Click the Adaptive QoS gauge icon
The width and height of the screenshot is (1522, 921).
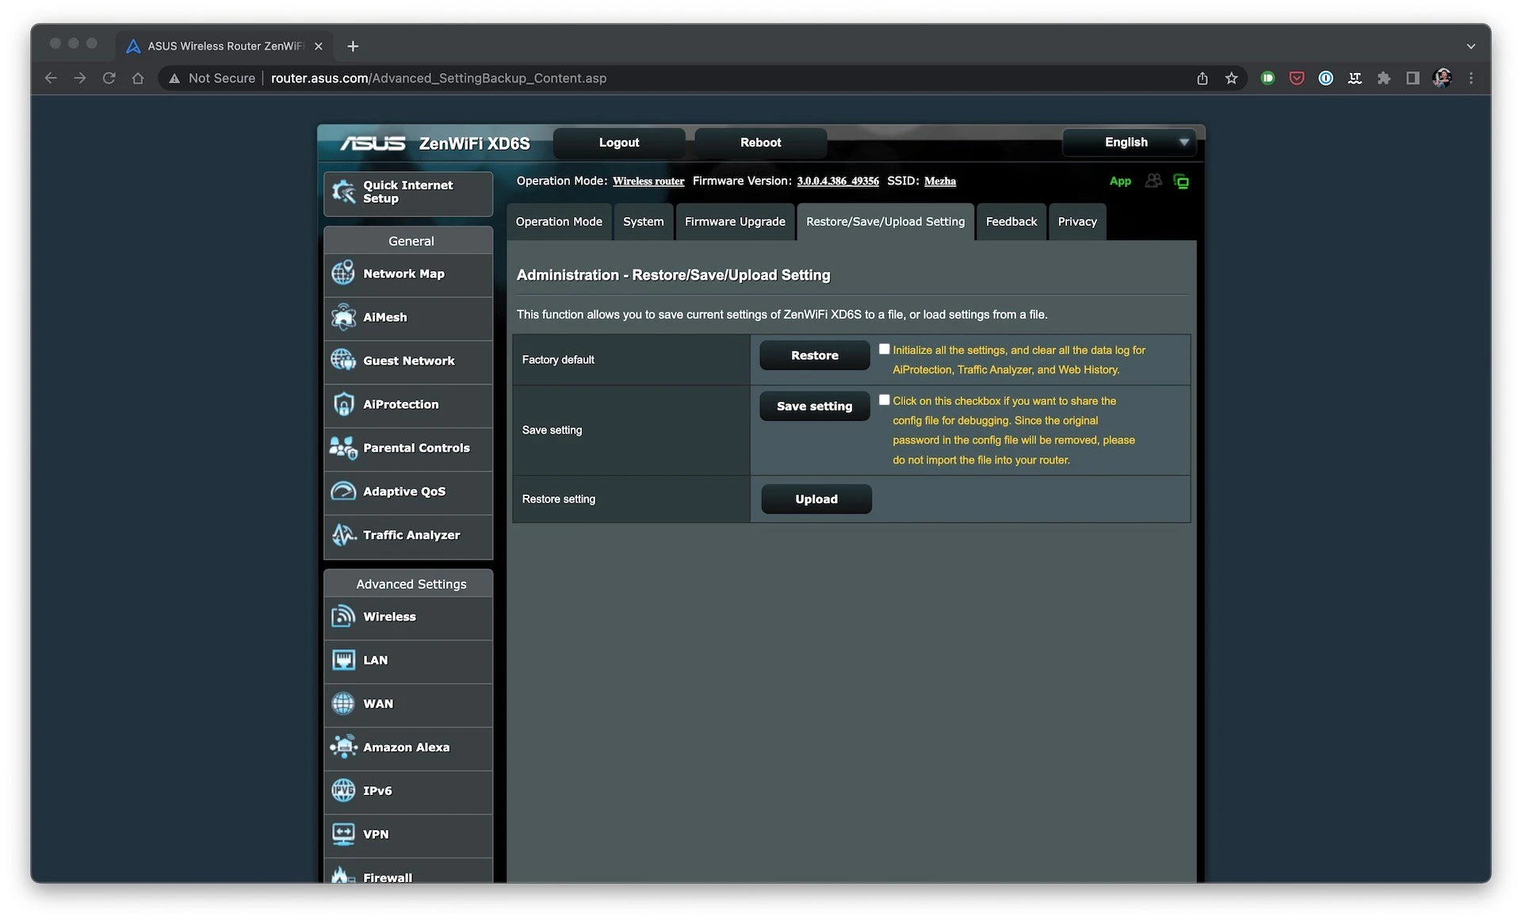[343, 491]
